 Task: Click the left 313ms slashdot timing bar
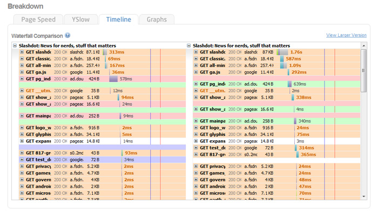(105, 52)
